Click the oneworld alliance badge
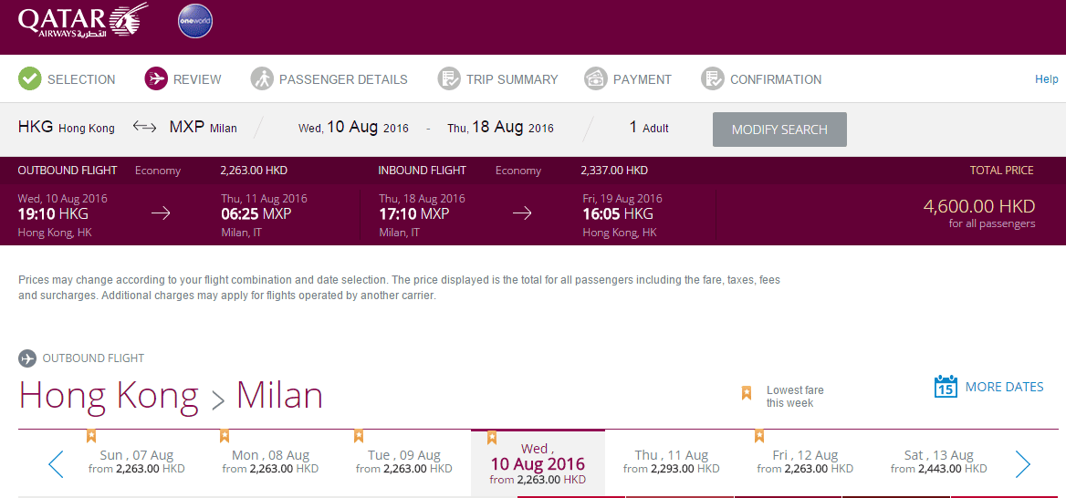The width and height of the screenshot is (1066, 498). click(195, 22)
